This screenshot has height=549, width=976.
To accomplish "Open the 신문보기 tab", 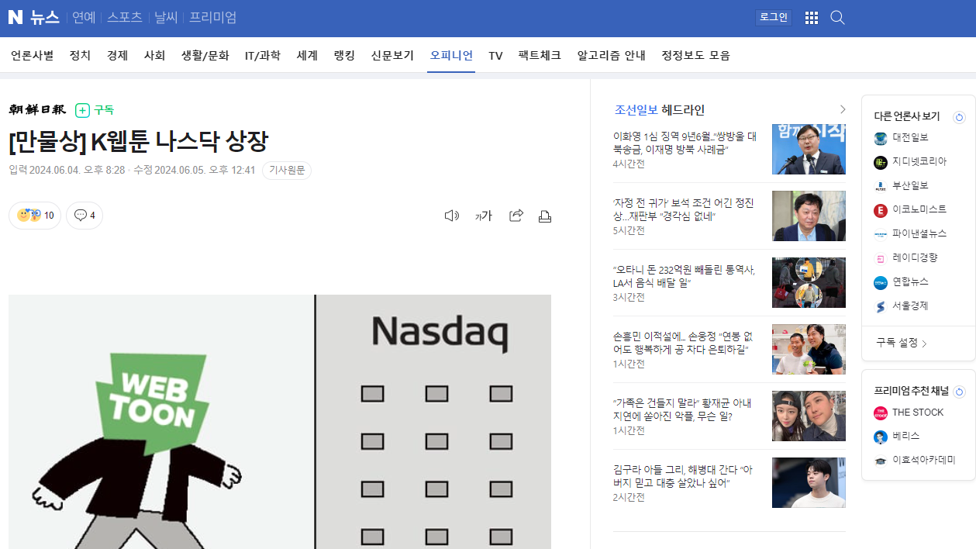I will pos(392,56).
